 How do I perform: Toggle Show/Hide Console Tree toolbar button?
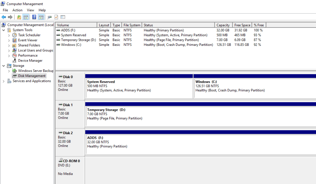[x=26, y=17]
